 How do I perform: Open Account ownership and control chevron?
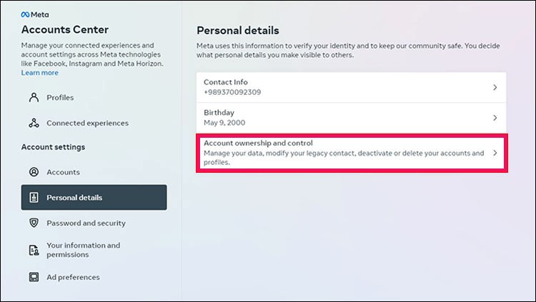495,153
